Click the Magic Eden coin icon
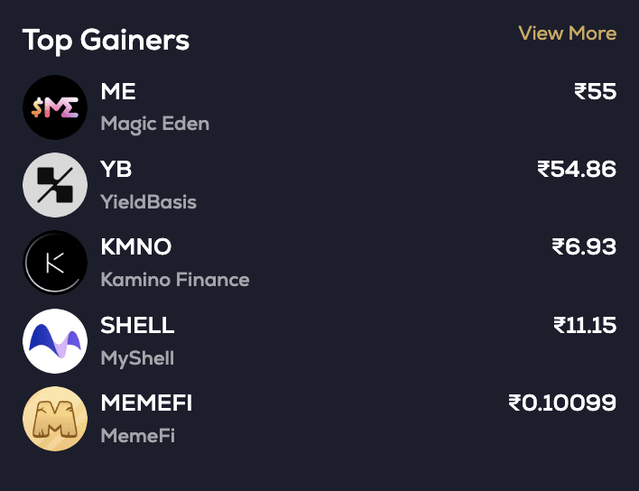639x491 pixels. coord(55,107)
